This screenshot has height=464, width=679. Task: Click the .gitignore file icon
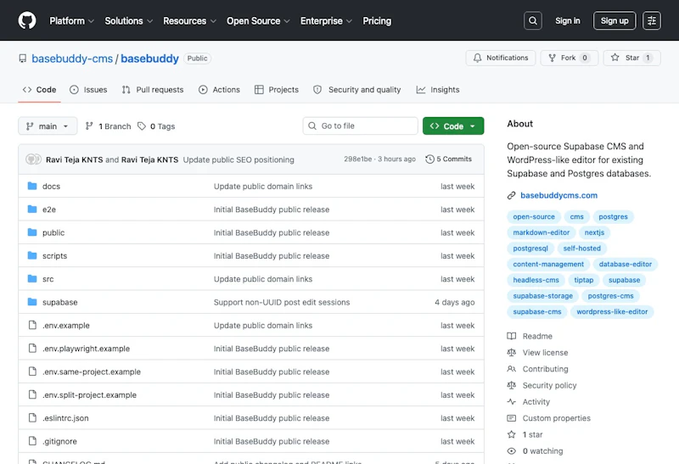coord(32,441)
